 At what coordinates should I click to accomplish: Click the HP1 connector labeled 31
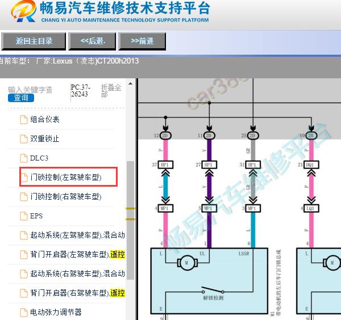tap(253, 165)
